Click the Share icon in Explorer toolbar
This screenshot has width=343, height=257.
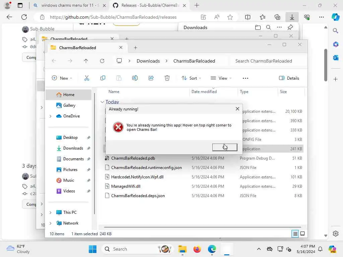pos(151,78)
